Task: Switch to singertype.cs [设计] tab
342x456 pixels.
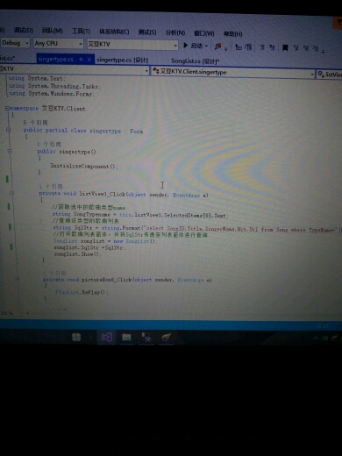Action: [x=123, y=60]
